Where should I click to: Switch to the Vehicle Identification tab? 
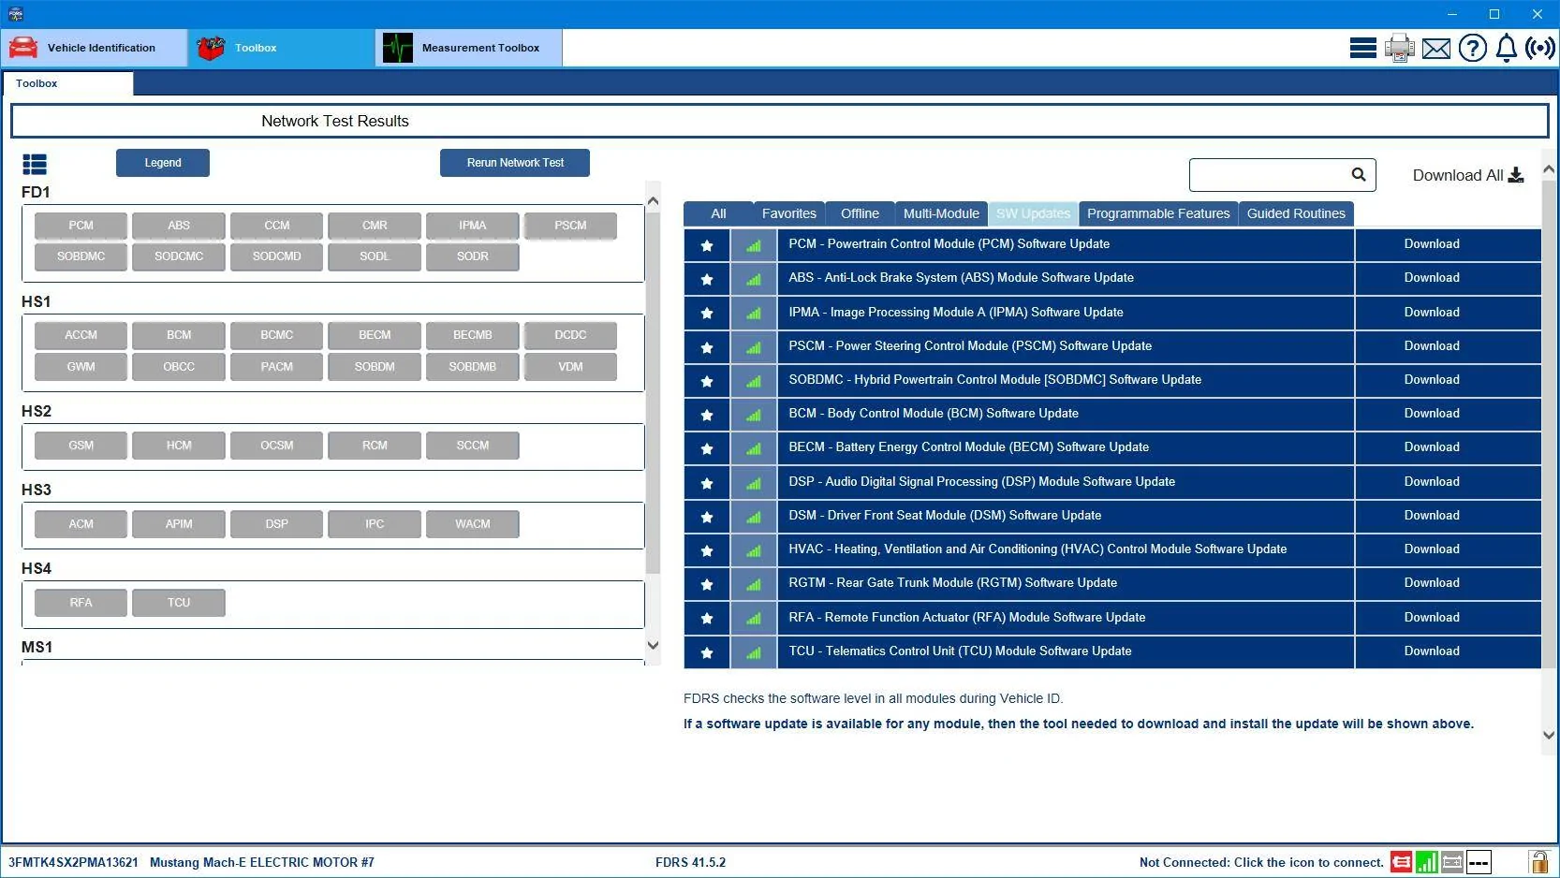click(x=94, y=48)
